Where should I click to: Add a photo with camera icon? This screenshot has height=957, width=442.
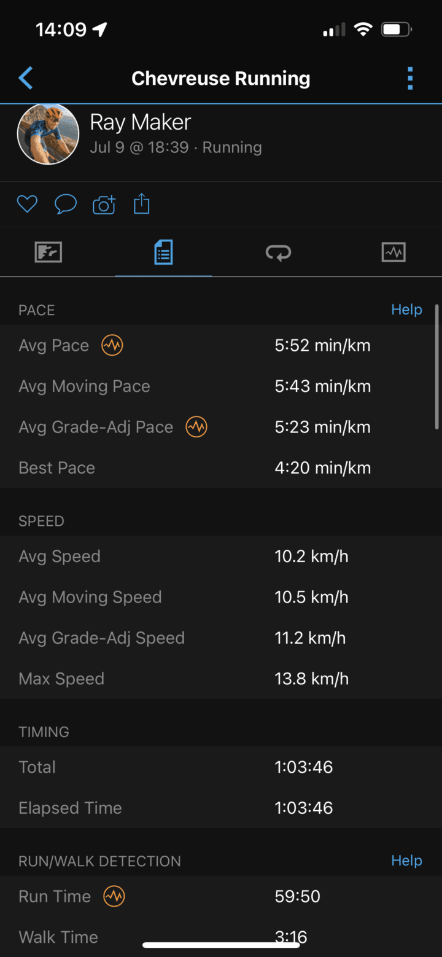coord(104,205)
